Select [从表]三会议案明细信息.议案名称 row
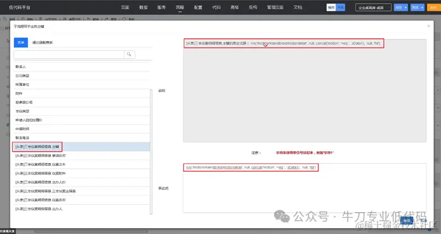 click(82, 200)
